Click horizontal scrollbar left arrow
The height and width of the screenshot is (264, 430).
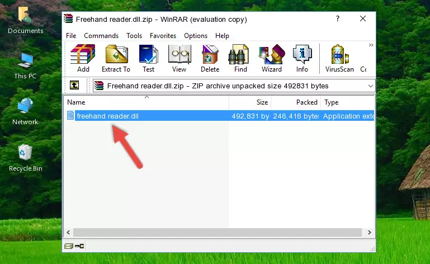click(x=69, y=233)
